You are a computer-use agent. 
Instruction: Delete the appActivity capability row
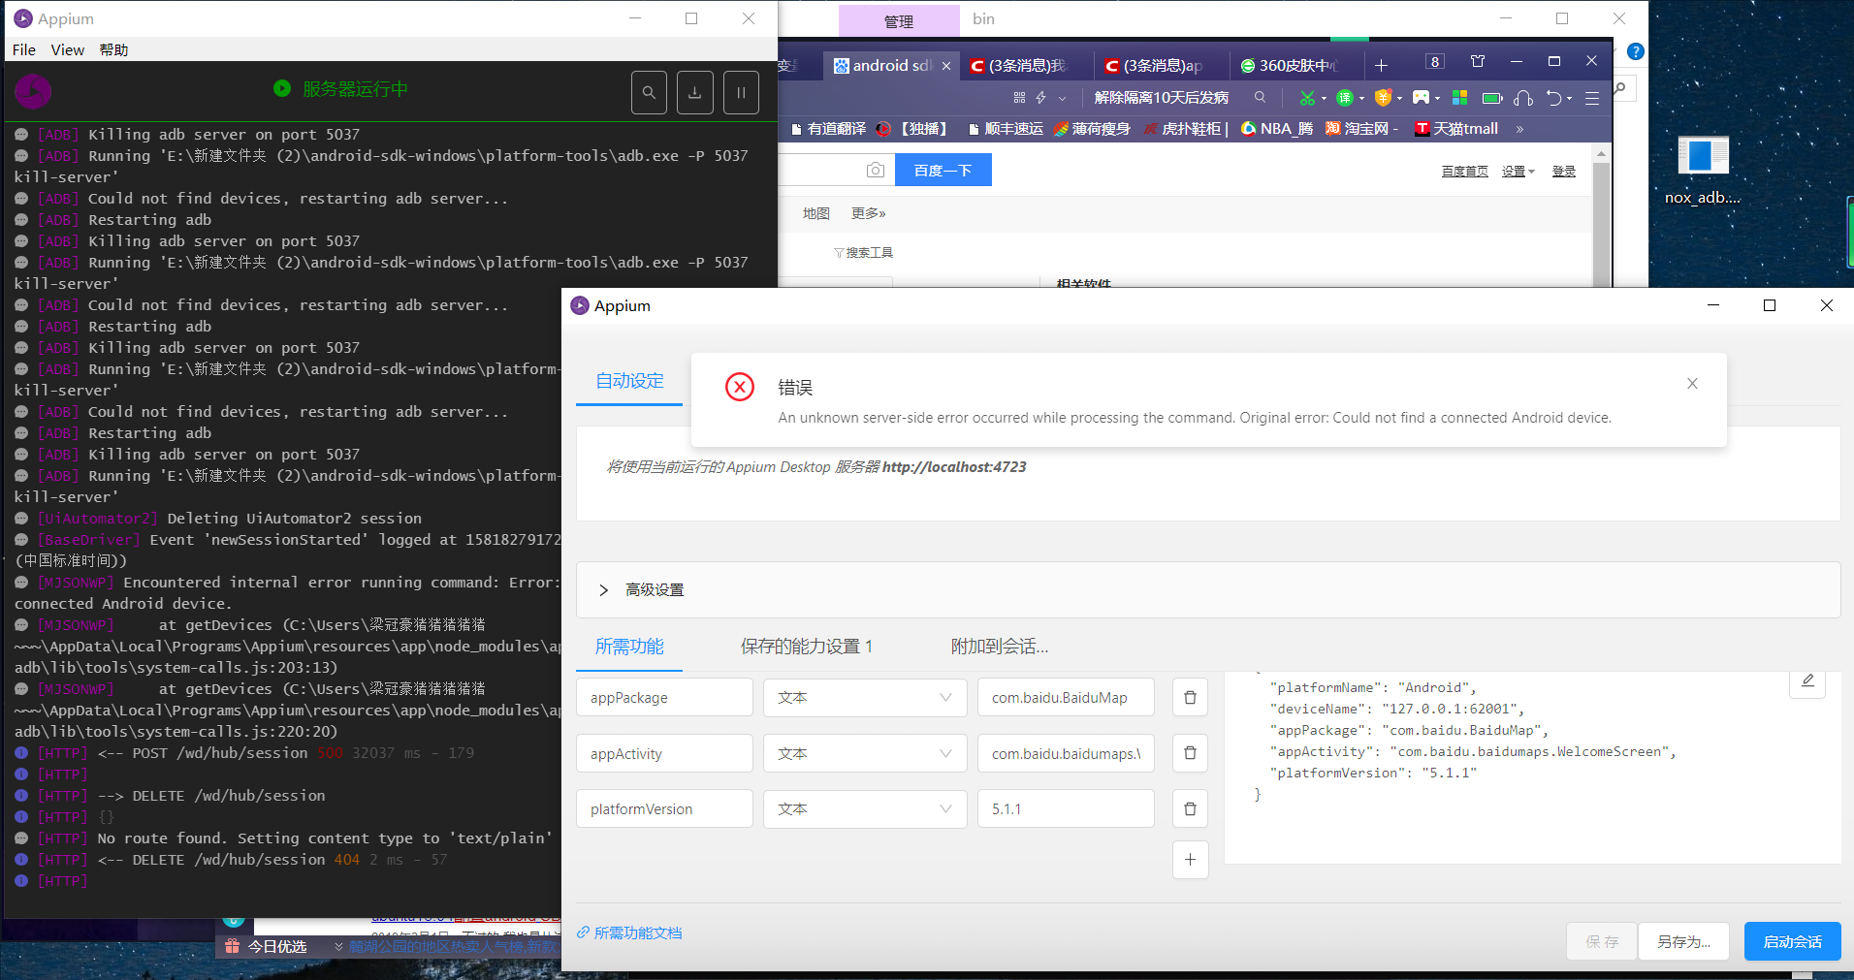[x=1190, y=753]
